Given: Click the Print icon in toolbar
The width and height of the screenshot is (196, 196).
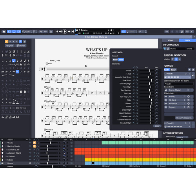Looking at the screenshot, I should pos(51,32).
